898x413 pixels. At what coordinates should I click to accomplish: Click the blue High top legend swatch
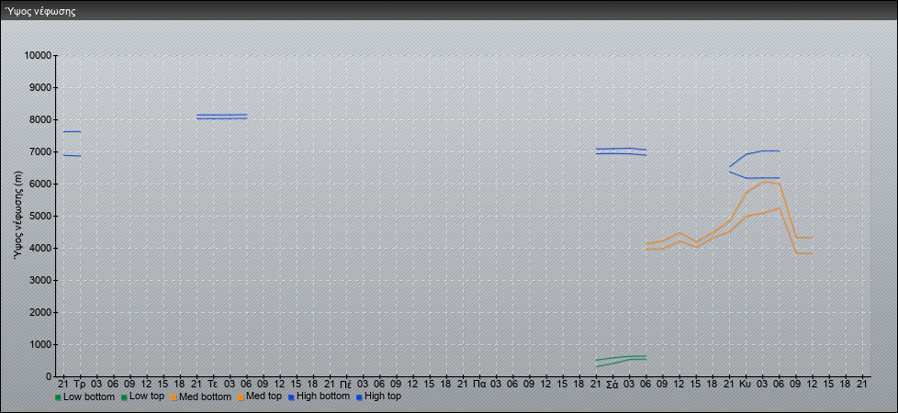(x=358, y=397)
